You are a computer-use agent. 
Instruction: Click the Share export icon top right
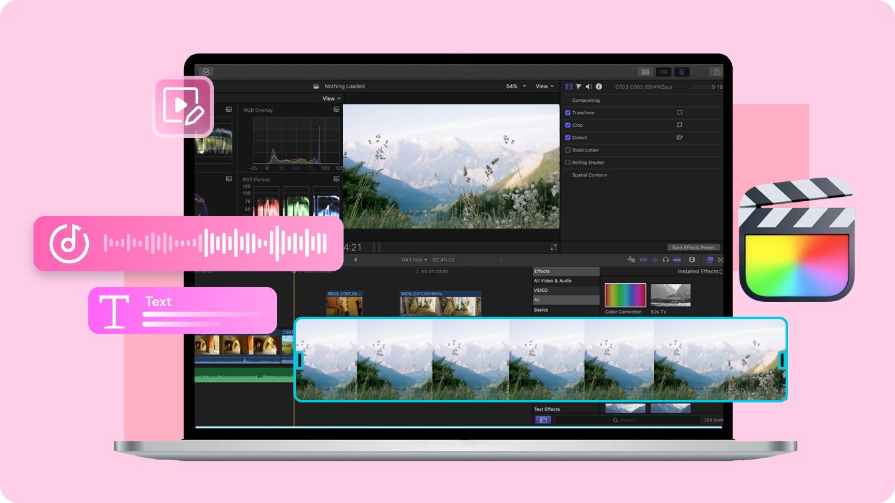[x=717, y=71]
